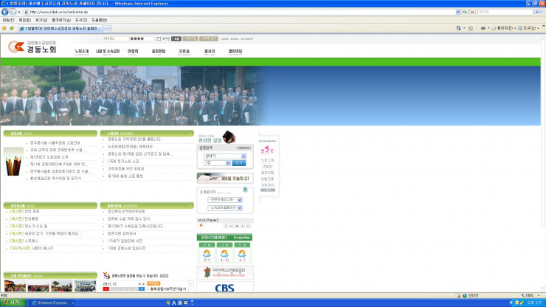Viewport: 546px width, 307px height.
Task: Click the RSS feeds toolbar icon
Action: coord(471,28)
